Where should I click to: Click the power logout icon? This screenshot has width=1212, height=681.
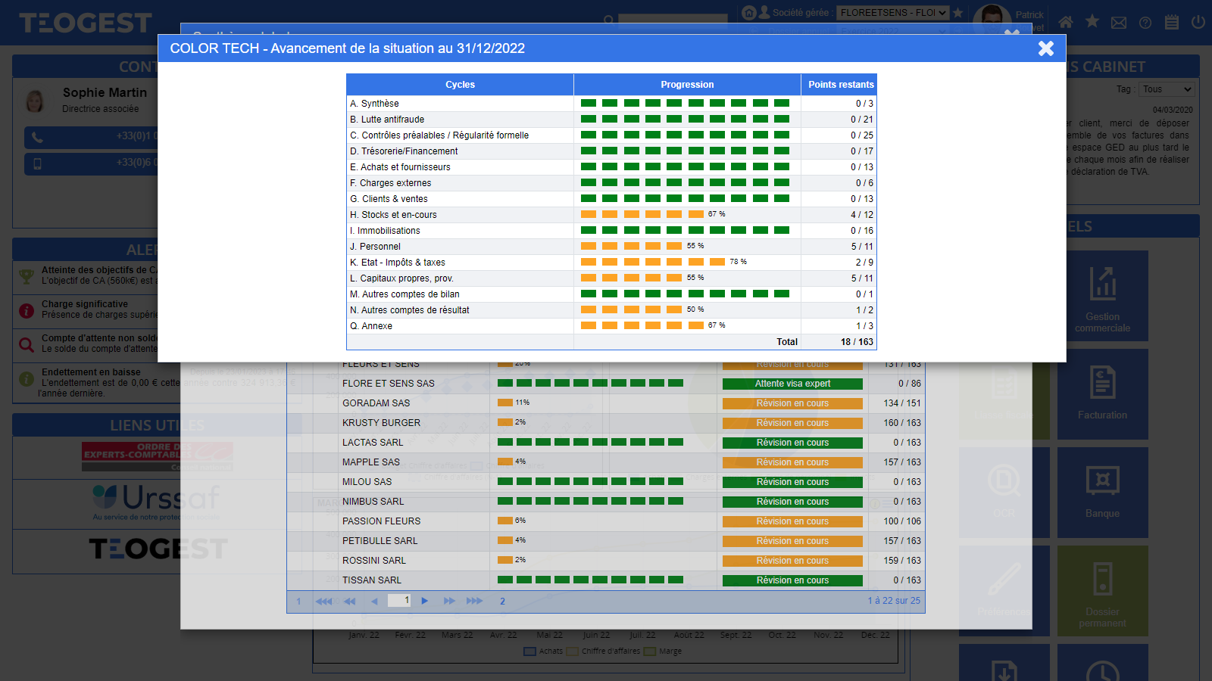(x=1198, y=22)
